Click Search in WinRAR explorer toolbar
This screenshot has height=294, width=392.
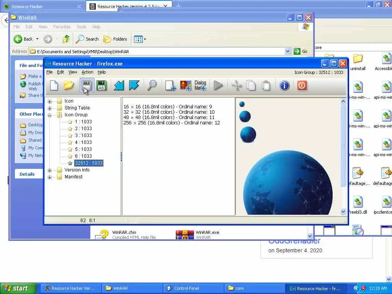click(87, 39)
